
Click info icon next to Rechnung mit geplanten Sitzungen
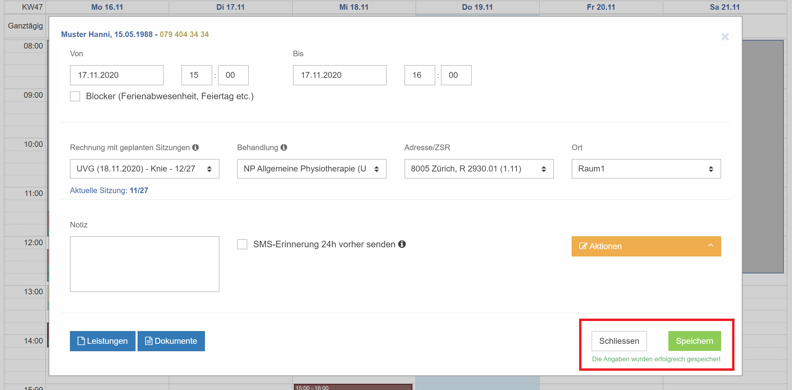click(x=195, y=147)
